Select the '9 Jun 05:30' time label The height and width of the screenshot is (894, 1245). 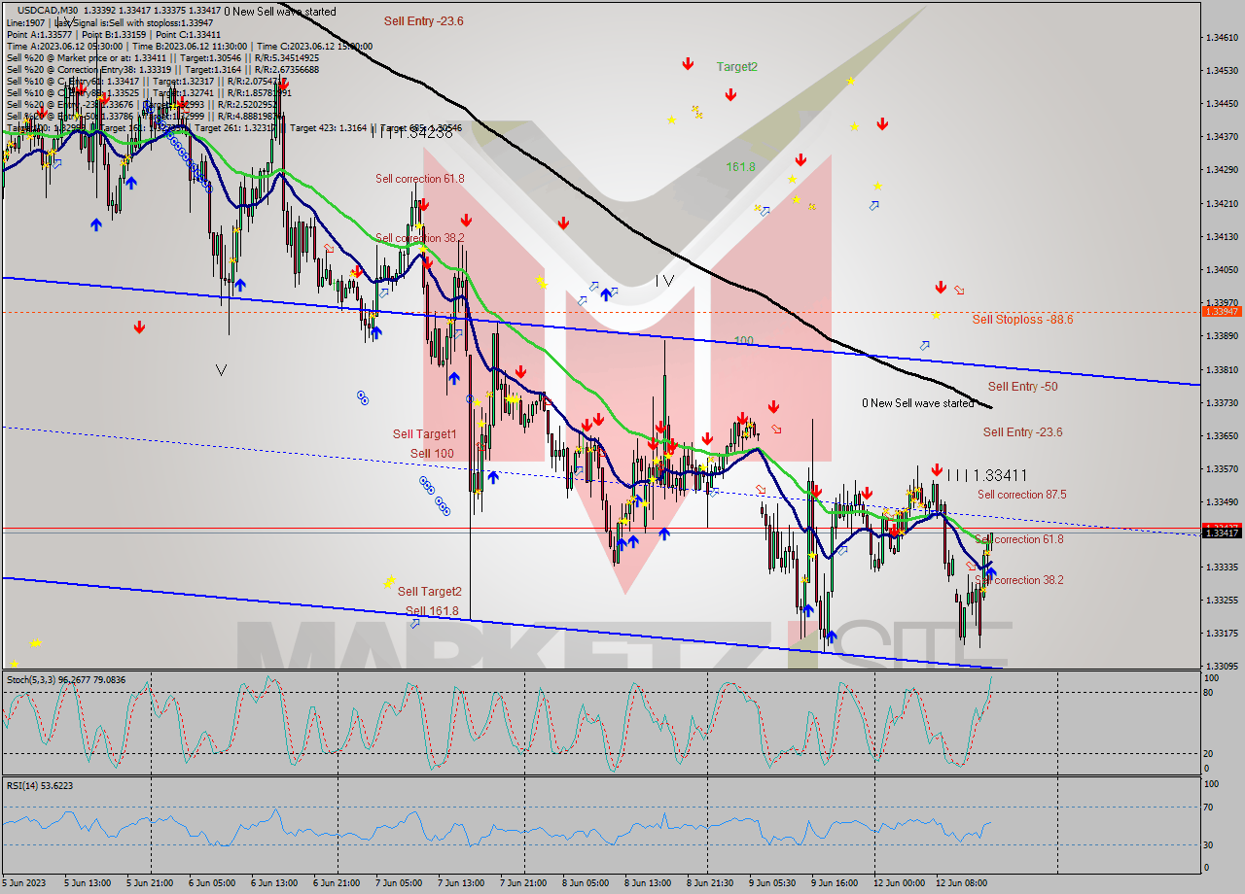(x=772, y=883)
